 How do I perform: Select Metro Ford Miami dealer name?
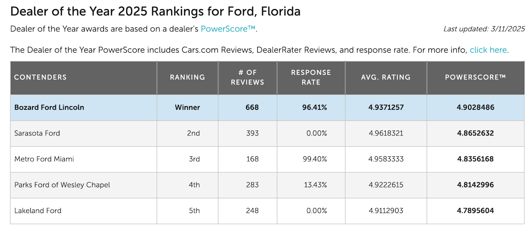point(44,159)
